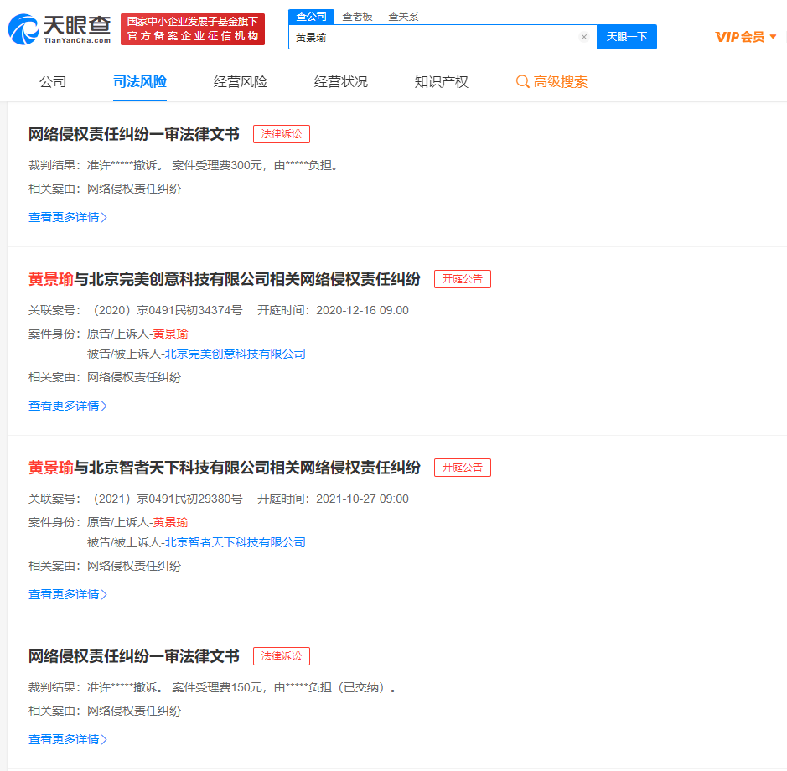
Task: View more details for the 北京智者天下 case
Action: coord(68,594)
